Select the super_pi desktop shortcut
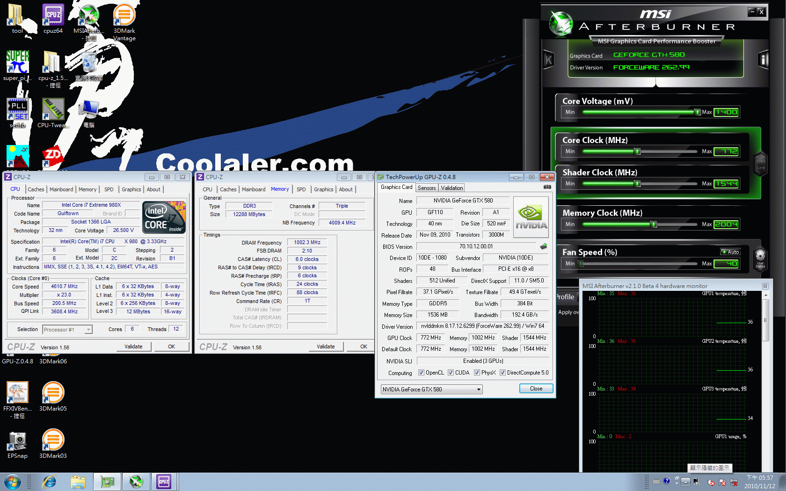The width and height of the screenshot is (786, 491). click(17, 66)
